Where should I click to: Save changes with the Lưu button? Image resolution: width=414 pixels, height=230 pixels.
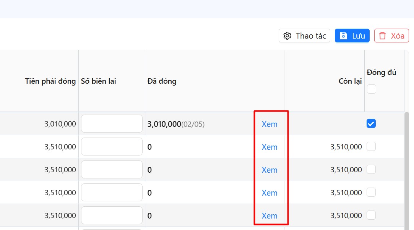coord(352,36)
